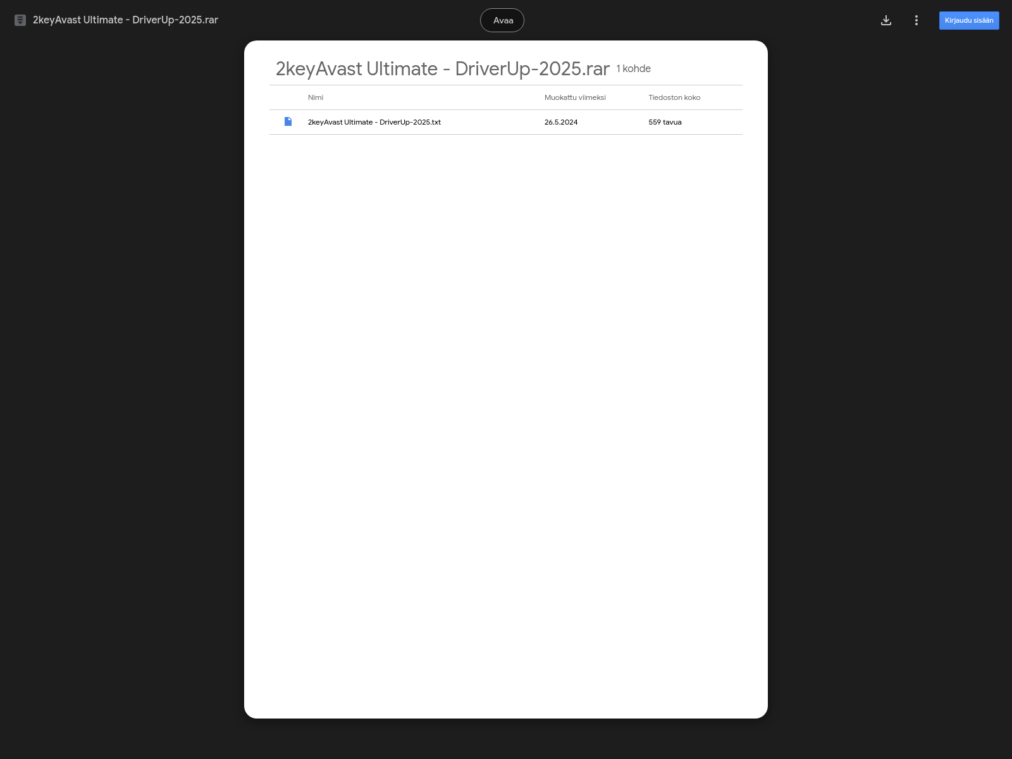Click the file name title in top bar
This screenshot has height=759, width=1012.
pyautogui.click(x=125, y=20)
